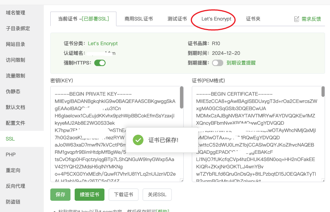Open 默认文档 sidebar item
Viewport: 330px width, 212px height.
click(15, 107)
